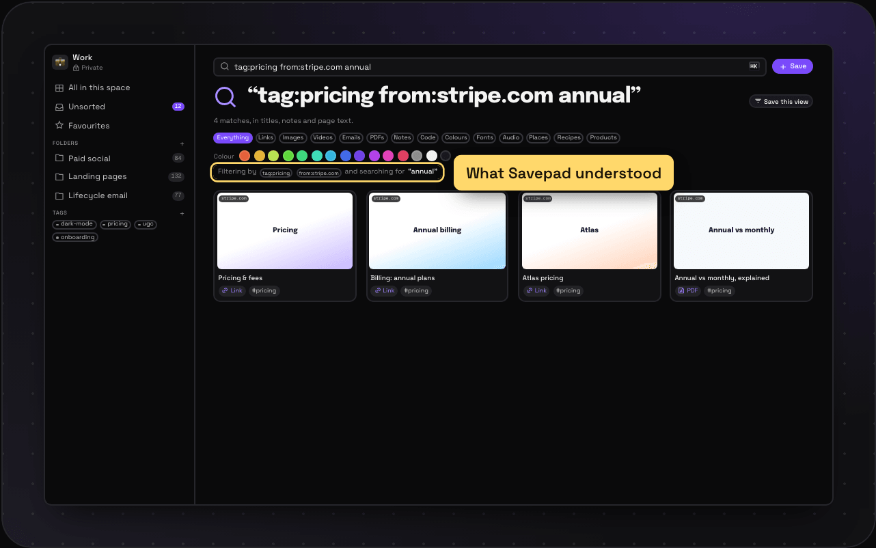Filter results by Places
This screenshot has height=548, width=876.
pyautogui.click(x=538, y=137)
